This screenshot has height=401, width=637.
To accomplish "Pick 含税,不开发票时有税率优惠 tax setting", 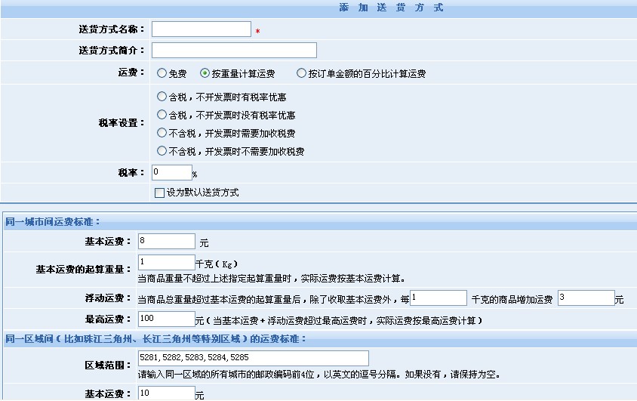I will pyautogui.click(x=162, y=97).
